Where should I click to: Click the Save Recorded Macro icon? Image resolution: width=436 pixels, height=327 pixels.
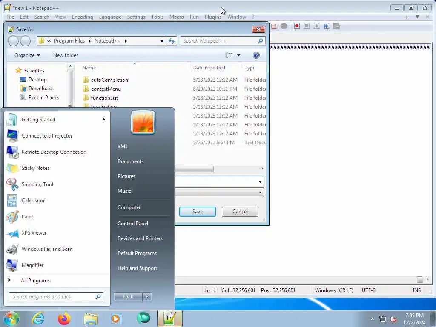point(336,26)
